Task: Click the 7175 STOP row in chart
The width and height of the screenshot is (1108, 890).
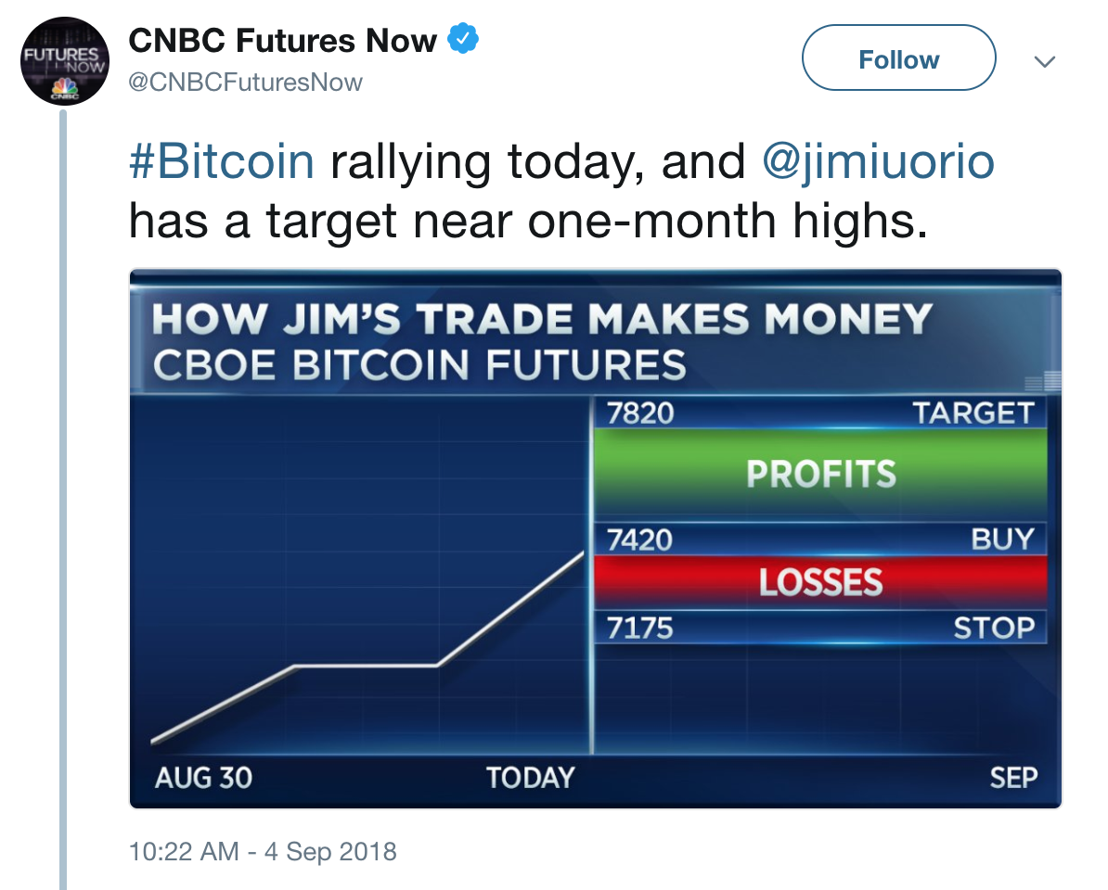Action: coord(819,628)
